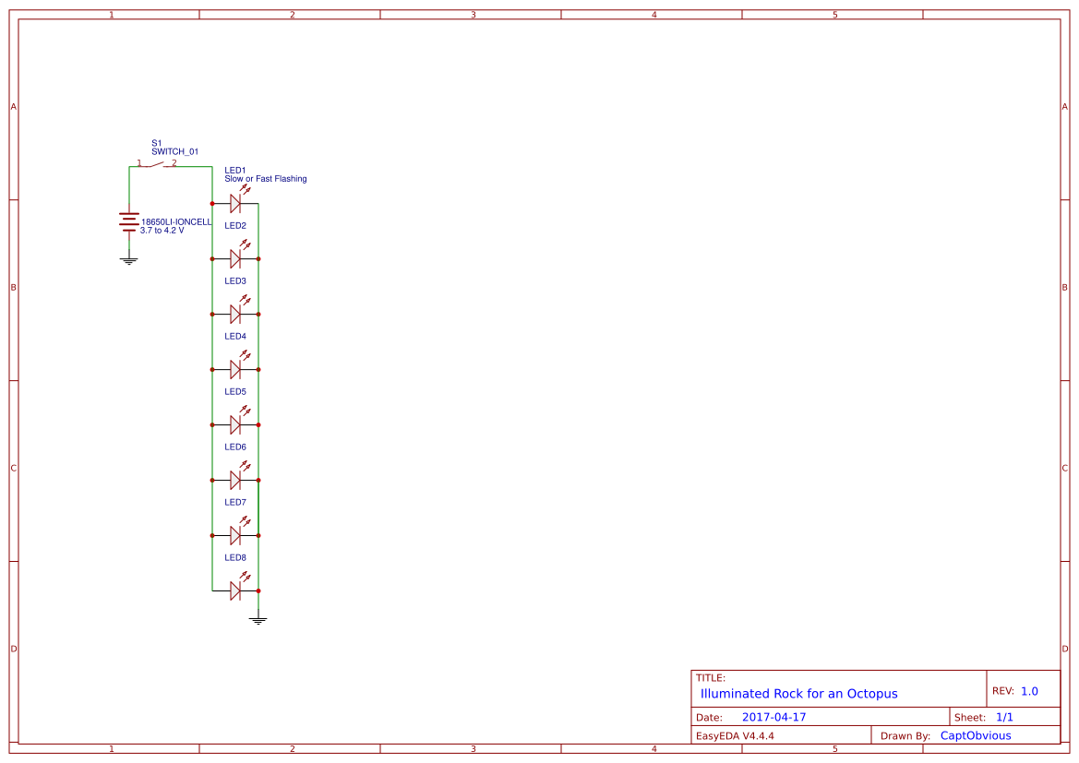Select the LED8 diode symbol
1079x763 pixels.
(236, 589)
